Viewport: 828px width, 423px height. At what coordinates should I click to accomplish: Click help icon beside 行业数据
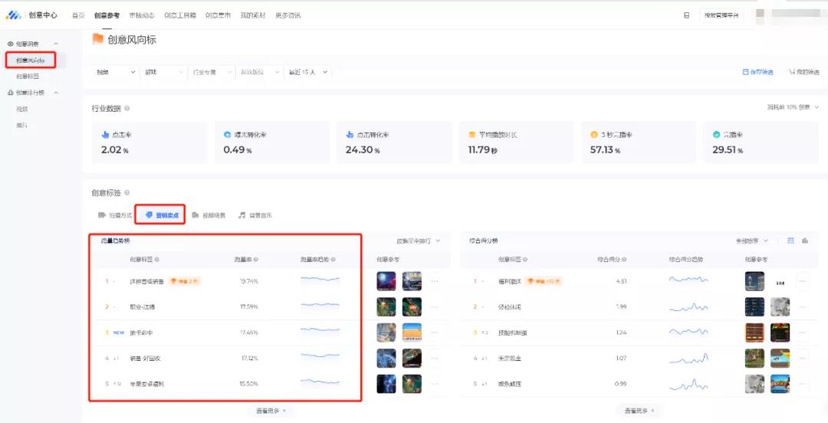click(127, 109)
